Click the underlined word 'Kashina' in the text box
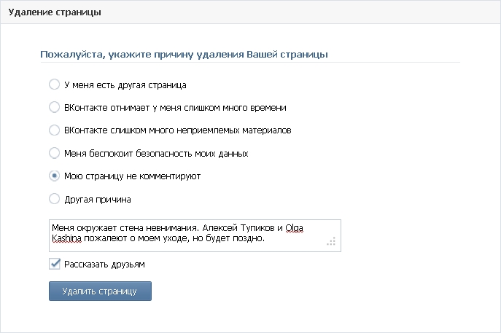Image resolution: width=501 pixels, height=333 pixels. point(66,238)
